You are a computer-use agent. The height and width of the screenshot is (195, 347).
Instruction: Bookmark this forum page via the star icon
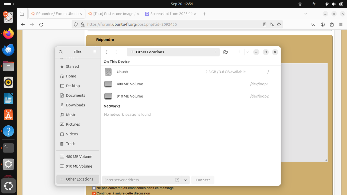[x=279, y=24]
